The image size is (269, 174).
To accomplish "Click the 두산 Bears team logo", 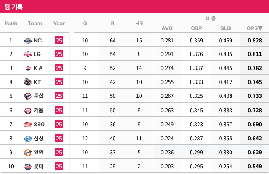I will point(28,96).
